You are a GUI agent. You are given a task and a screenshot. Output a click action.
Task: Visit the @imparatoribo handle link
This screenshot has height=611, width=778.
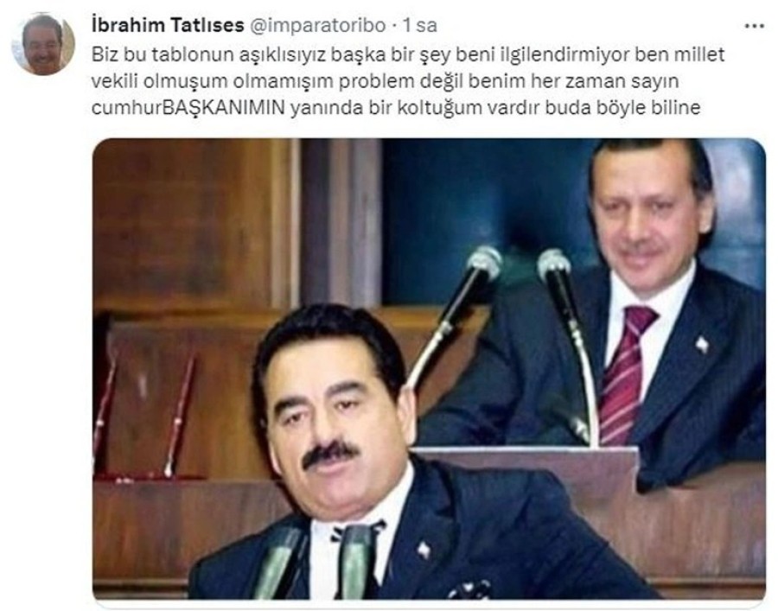coord(316,25)
